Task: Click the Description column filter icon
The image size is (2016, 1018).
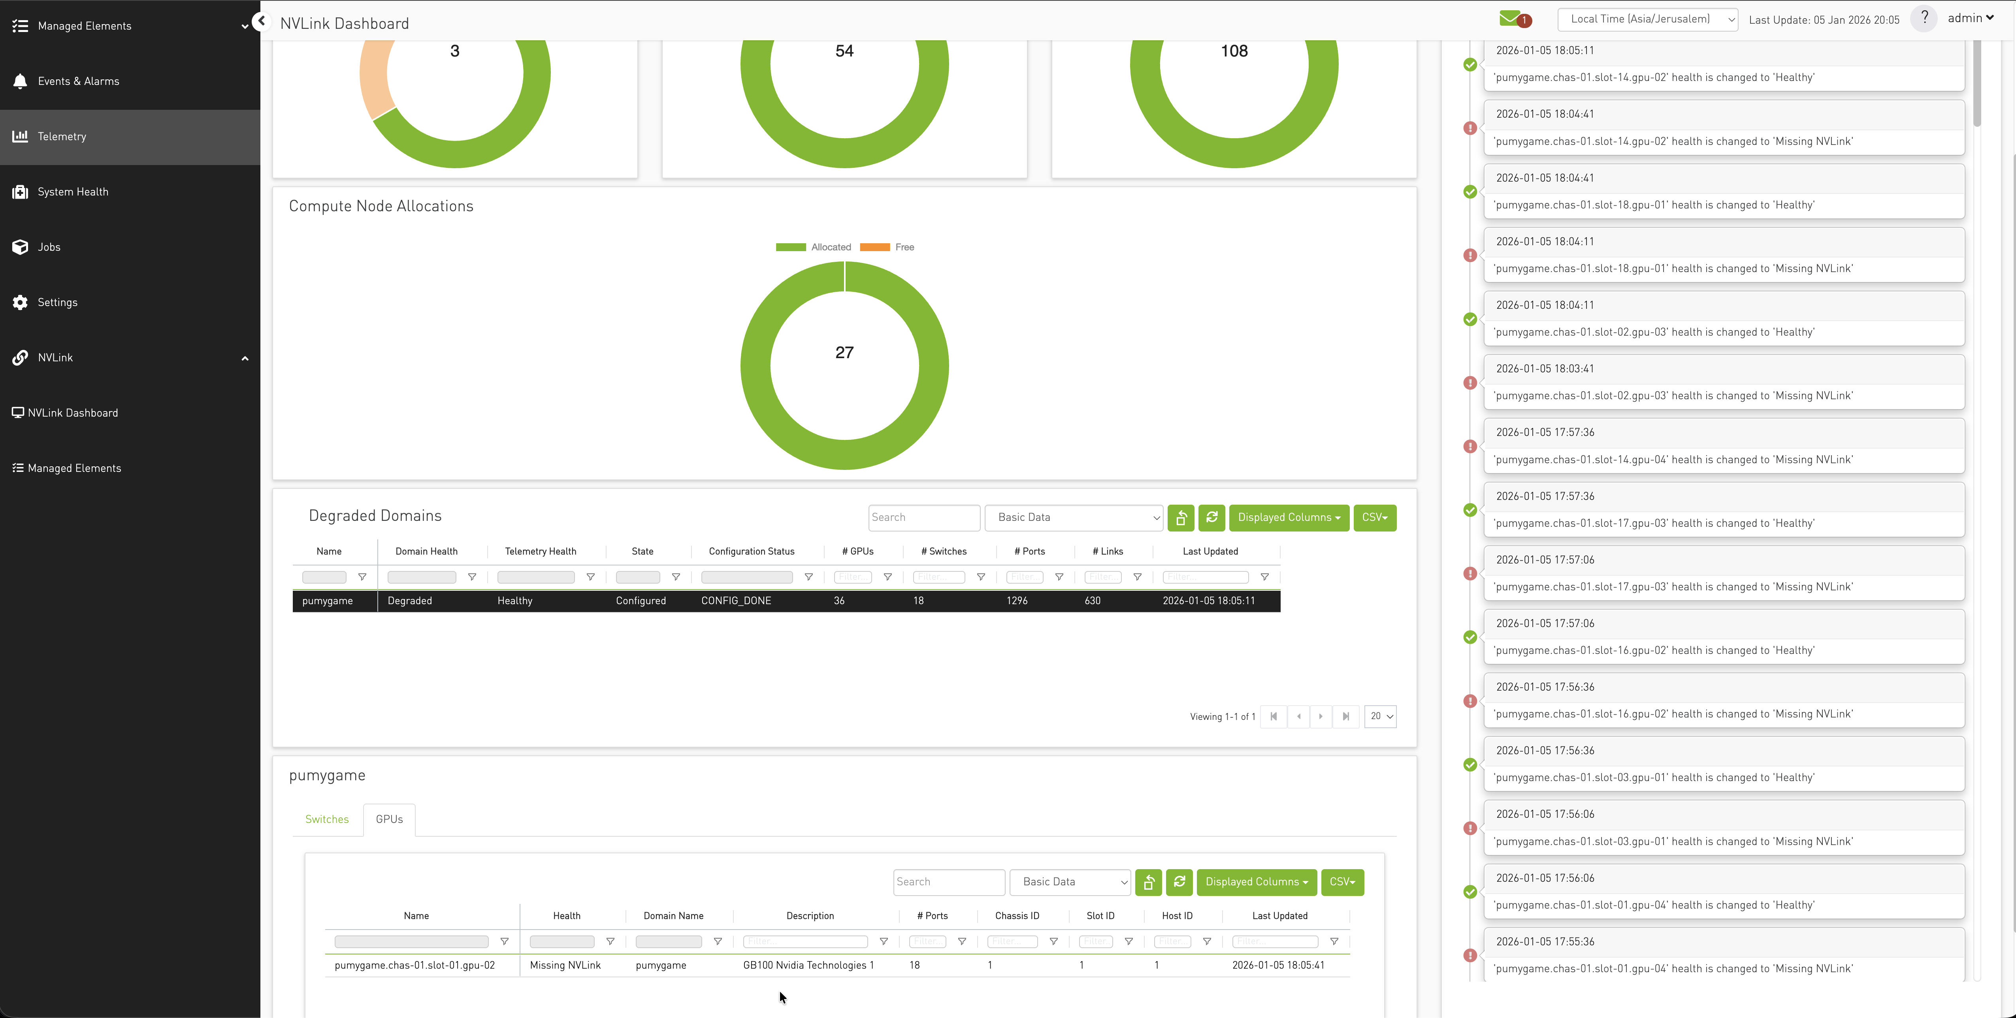Action: (x=884, y=941)
